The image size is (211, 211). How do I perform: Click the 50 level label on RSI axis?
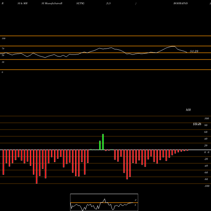point(3,55)
